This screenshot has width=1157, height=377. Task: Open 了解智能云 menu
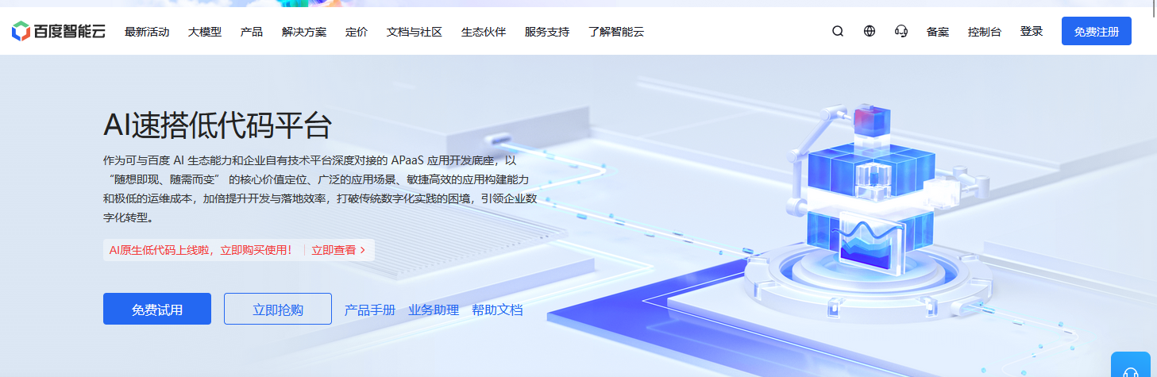[x=616, y=33]
